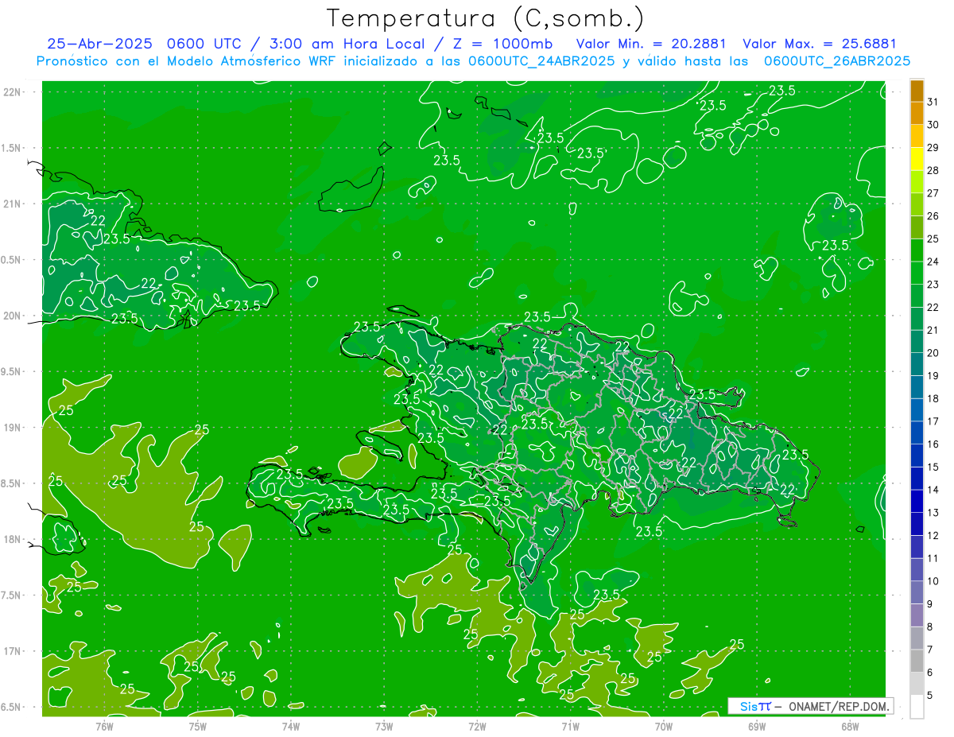This screenshot has width=954, height=737.
Task: Click color swatch between 15 and 16
Action: pyautogui.click(x=917, y=456)
